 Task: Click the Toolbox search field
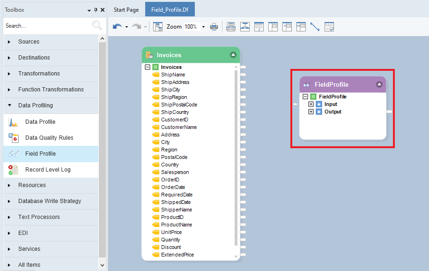point(47,26)
